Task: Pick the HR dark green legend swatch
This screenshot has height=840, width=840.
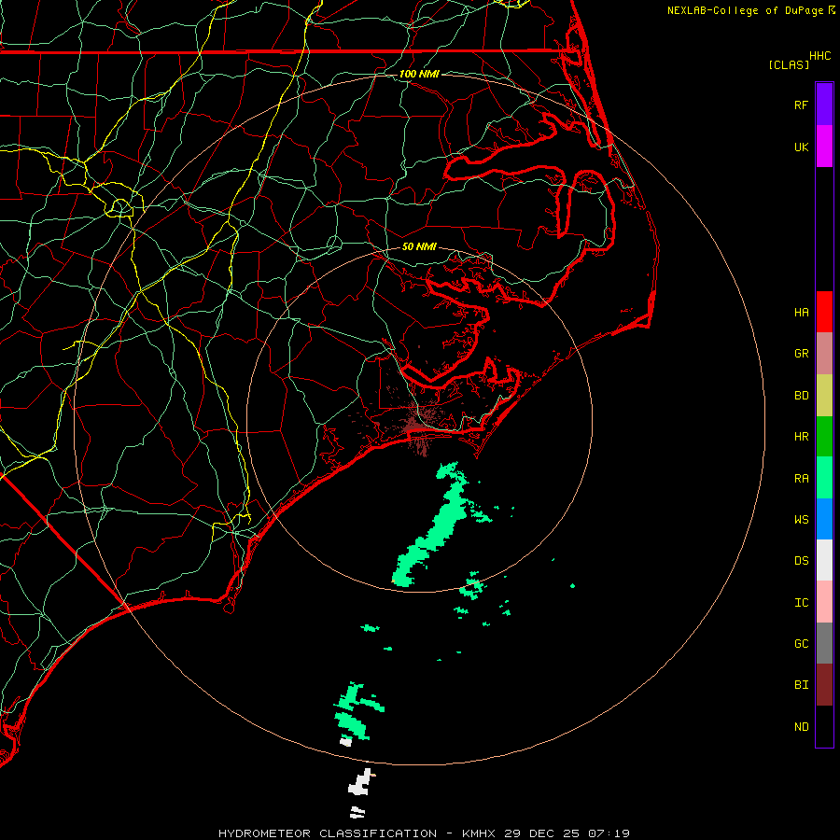Action: (824, 437)
